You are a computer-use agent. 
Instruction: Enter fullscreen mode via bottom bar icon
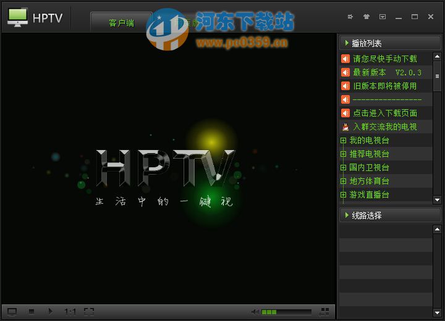[89, 312]
